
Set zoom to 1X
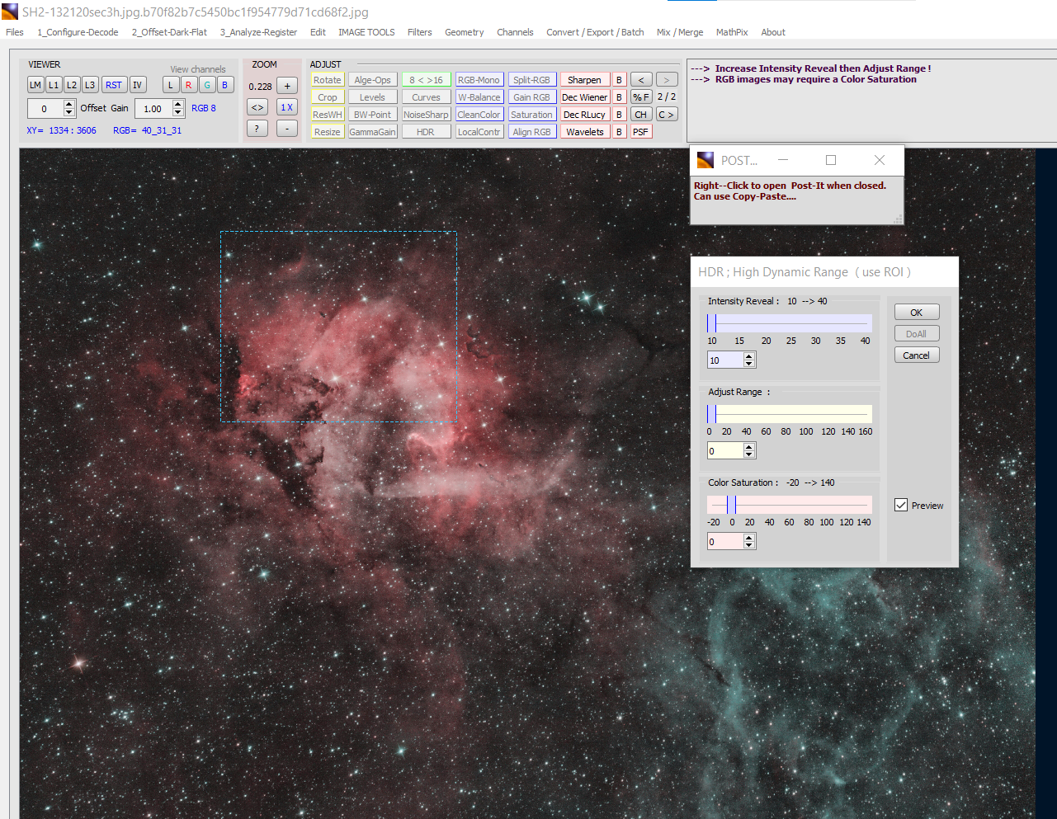tap(287, 107)
